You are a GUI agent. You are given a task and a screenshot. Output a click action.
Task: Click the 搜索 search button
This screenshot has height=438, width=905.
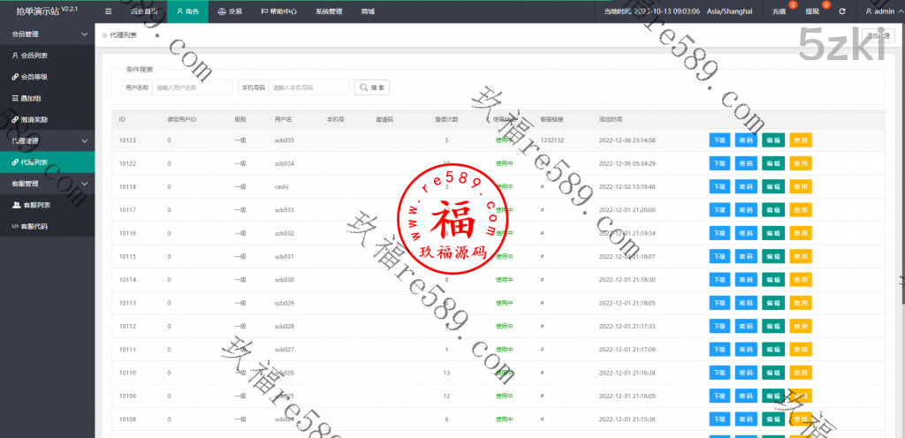click(372, 87)
